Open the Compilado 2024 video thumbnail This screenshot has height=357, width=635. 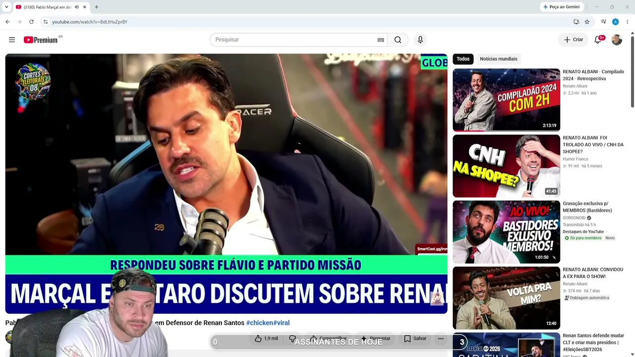click(506, 100)
